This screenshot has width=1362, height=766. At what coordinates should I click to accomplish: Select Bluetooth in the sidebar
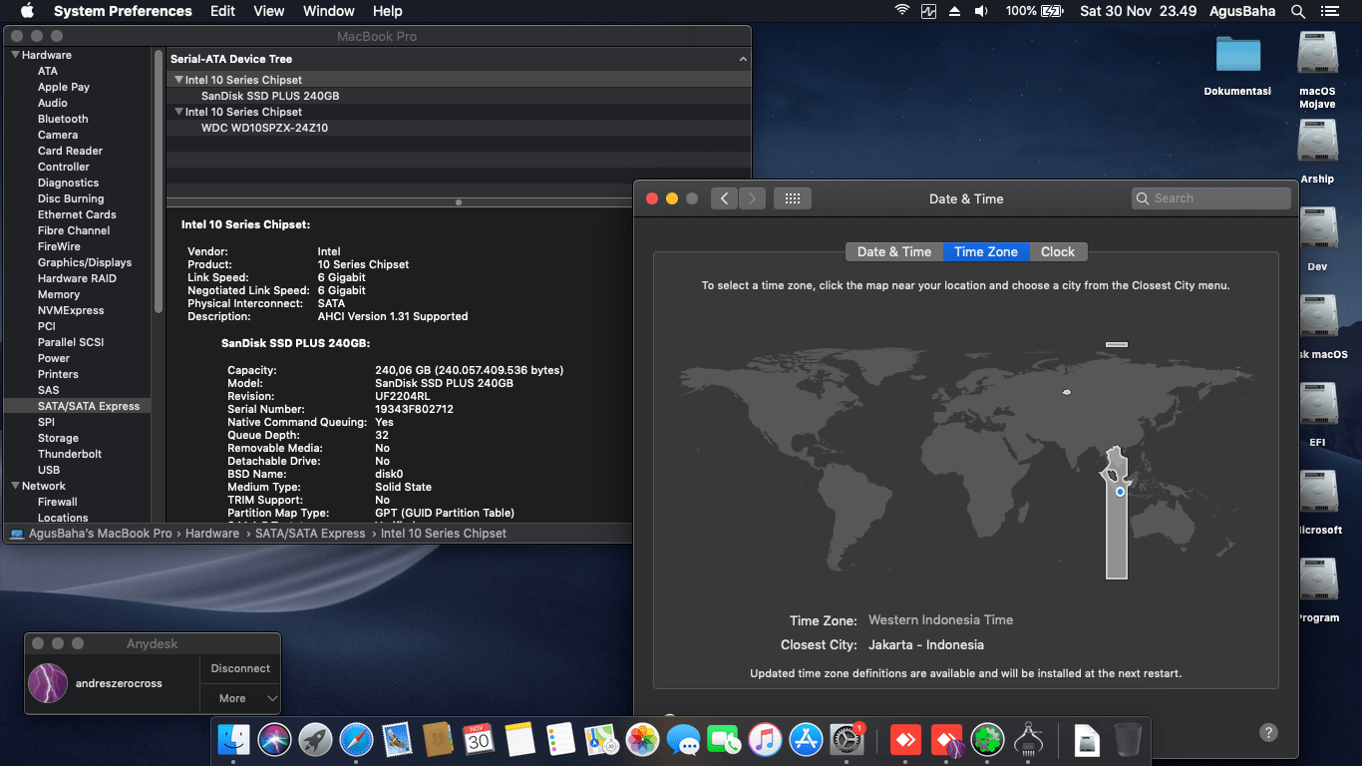pyautogui.click(x=63, y=119)
